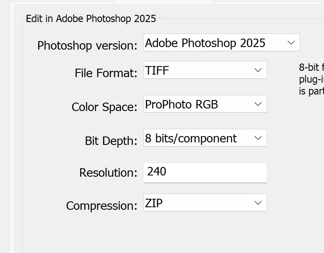324x253 pixels.
Task: Click the Color Space chevron arrow
Action: pyautogui.click(x=258, y=104)
